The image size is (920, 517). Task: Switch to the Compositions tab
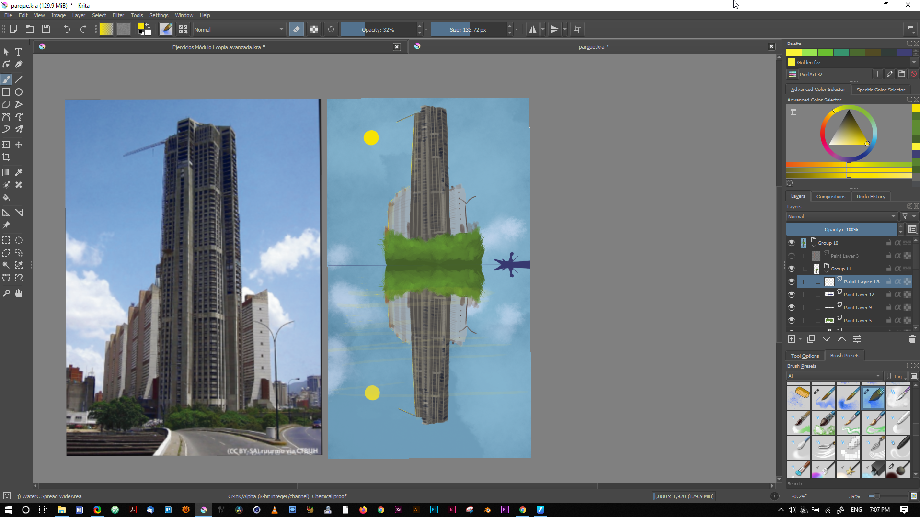point(830,196)
